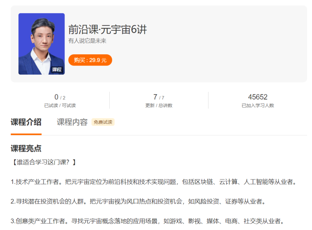
Task: Click the paragraph about 创意类产业工作者
Action: click(x=147, y=221)
